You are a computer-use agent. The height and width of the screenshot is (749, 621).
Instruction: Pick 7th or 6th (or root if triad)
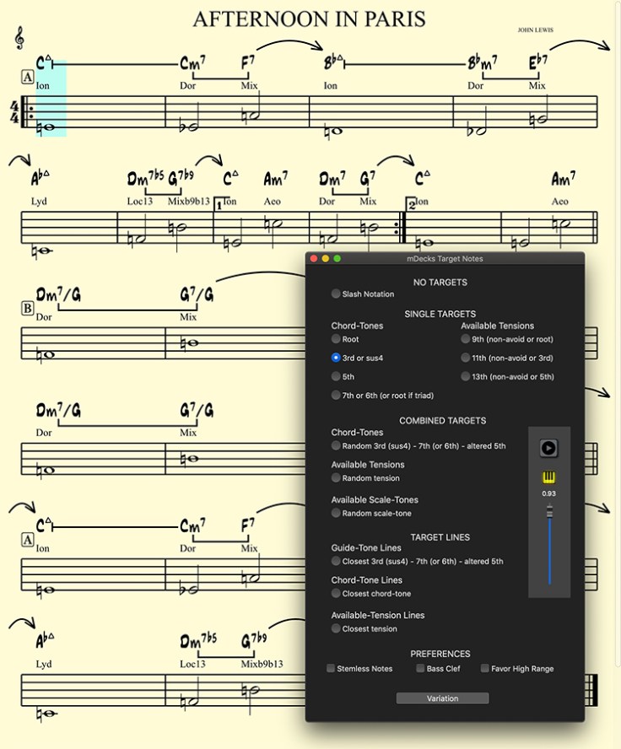(337, 396)
